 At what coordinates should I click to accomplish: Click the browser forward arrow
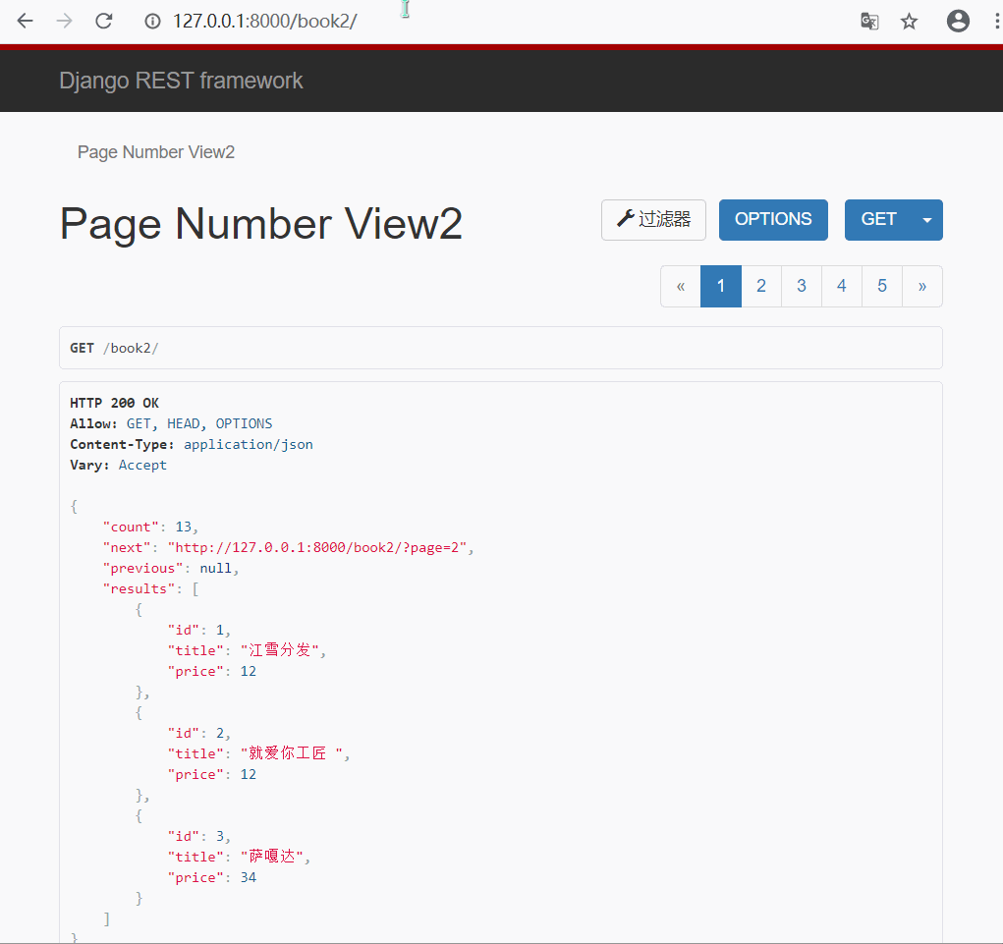65,21
